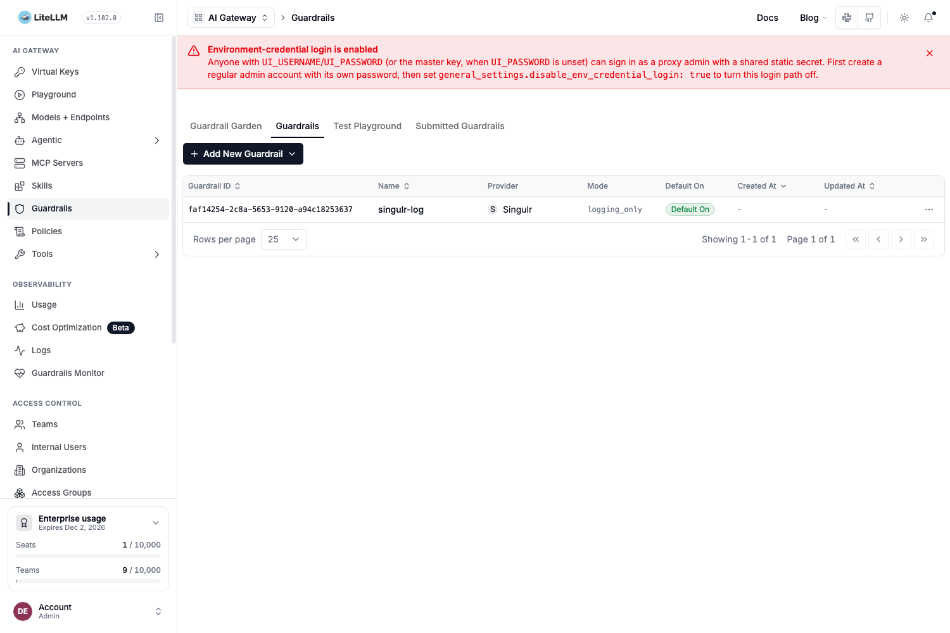Collapse the Enterprise usage card
The height and width of the screenshot is (633, 950).
[156, 523]
